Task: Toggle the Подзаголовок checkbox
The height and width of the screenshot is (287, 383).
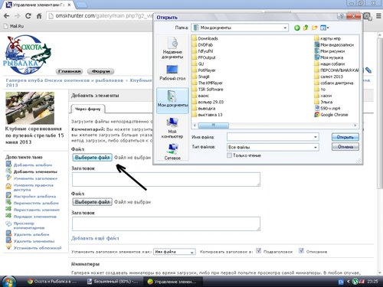Action: [x=258, y=250]
